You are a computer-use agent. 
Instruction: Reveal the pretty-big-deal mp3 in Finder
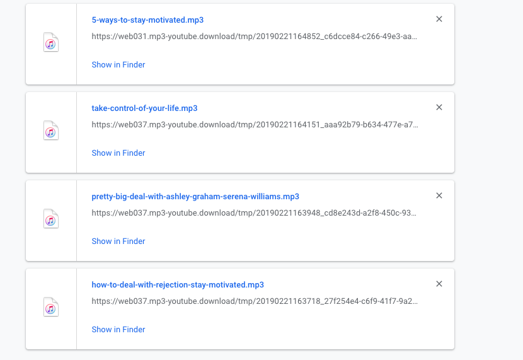(x=118, y=241)
